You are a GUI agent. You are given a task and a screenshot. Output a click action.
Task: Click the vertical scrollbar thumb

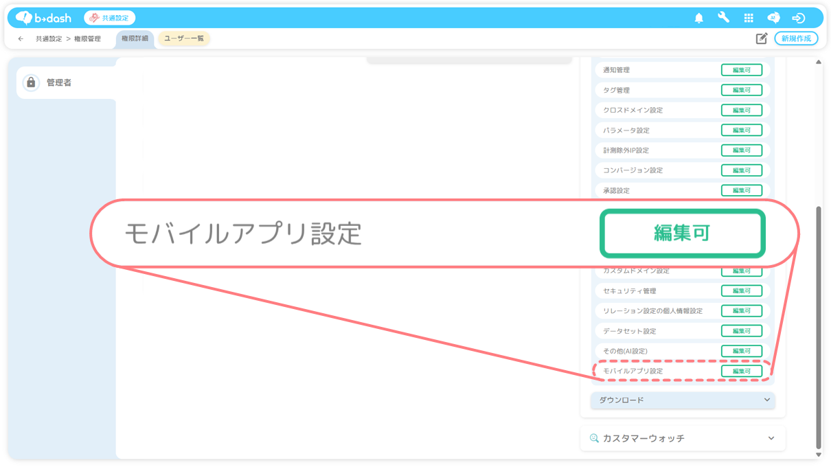pos(818,323)
